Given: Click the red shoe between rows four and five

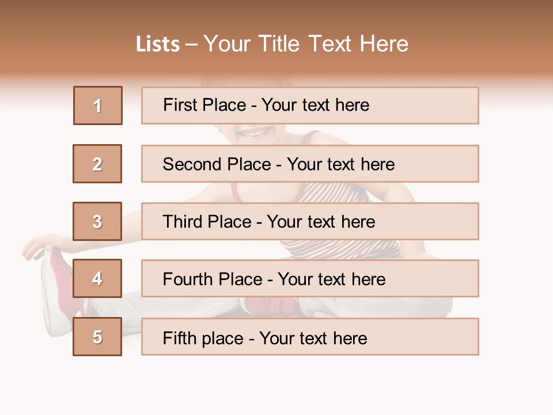Looking at the screenshot, I should tap(271, 307).
